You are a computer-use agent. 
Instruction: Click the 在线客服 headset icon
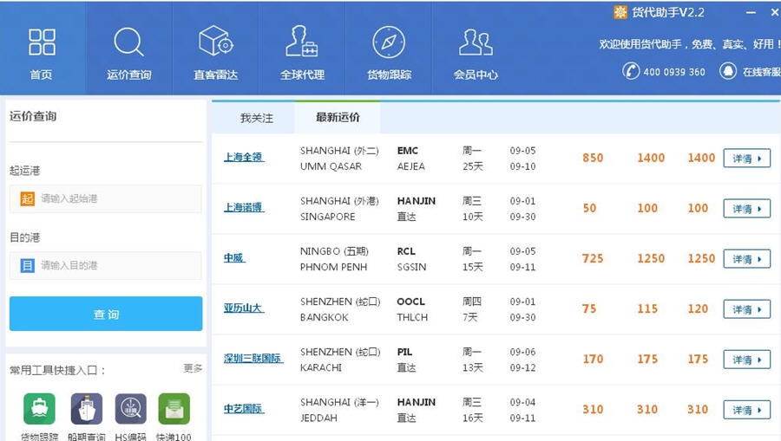tap(728, 70)
